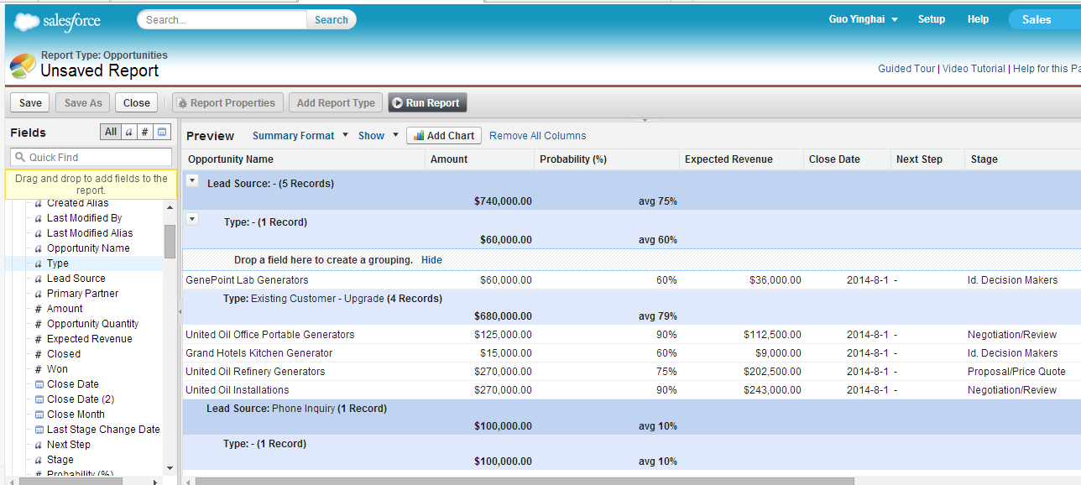Open the Summary Format dropdown
The height and width of the screenshot is (485, 1081).
[300, 135]
